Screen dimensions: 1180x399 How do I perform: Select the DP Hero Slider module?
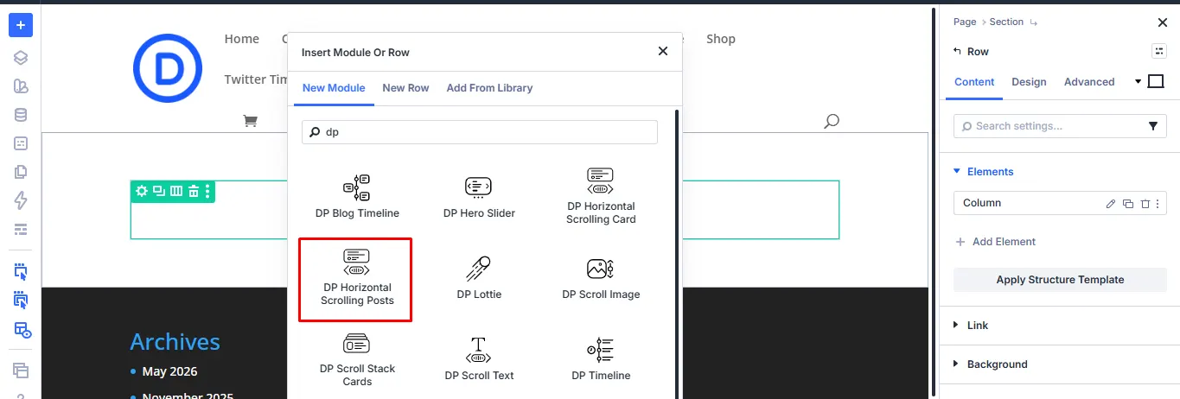479,195
